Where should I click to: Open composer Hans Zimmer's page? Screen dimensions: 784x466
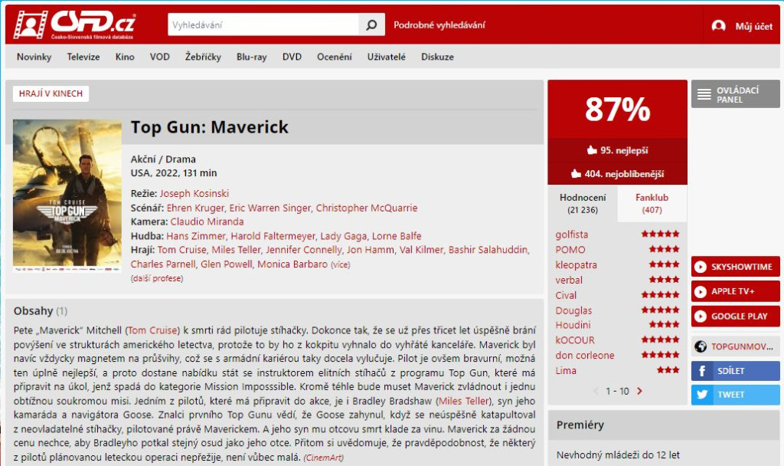195,236
